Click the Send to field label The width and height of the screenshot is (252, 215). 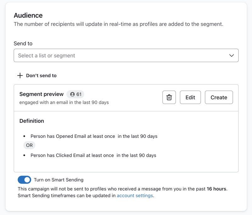(23, 43)
